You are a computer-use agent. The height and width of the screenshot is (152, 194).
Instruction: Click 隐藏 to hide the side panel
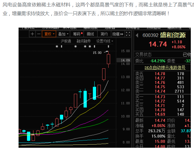point(118,34)
